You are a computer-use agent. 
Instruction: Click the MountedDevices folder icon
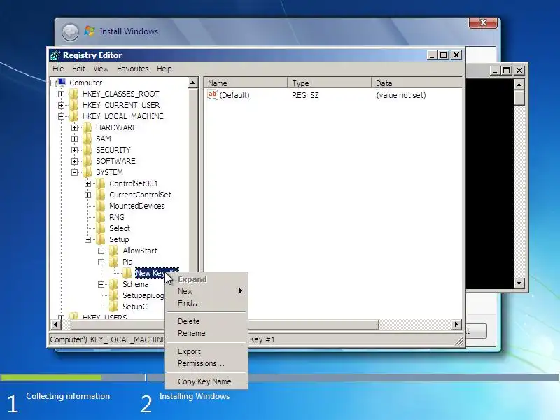(x=101, y=206)
